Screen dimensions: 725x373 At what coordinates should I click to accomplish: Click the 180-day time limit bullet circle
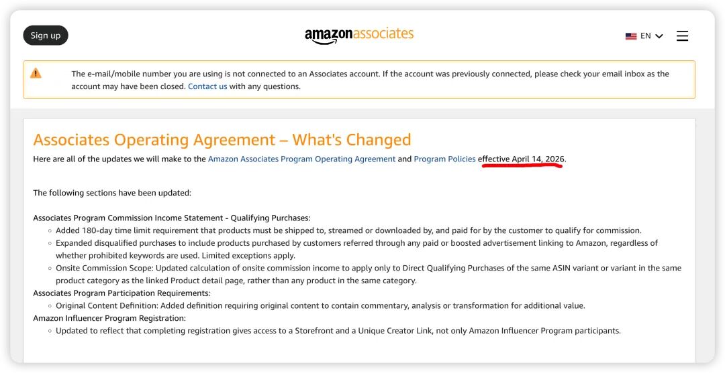point(50,231)
